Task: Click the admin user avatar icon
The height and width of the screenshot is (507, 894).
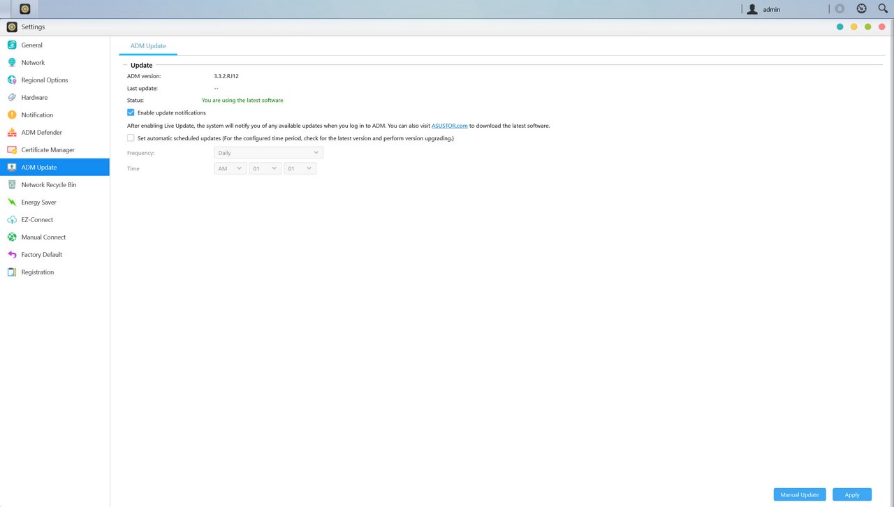Action: [x=752, y=9]
